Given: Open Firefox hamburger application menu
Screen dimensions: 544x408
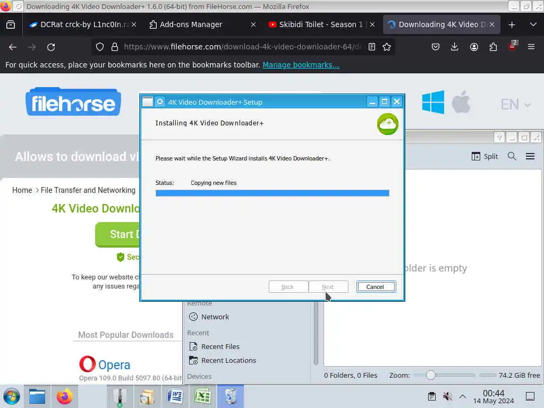Looking at the screenshot, I should pos(531,47).
